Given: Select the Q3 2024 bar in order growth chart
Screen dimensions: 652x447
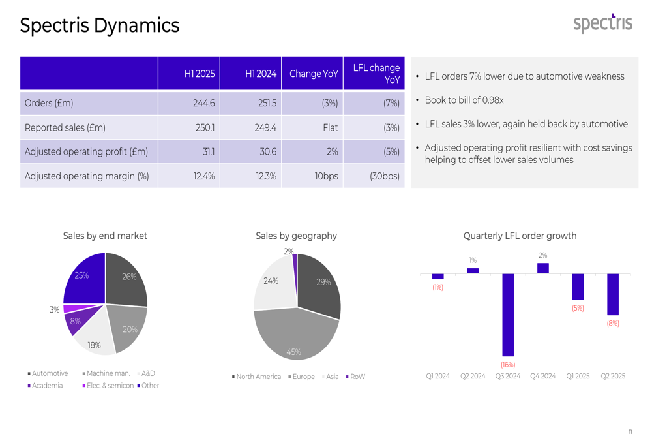Looking at the screenshot, I should pos(508,315).
